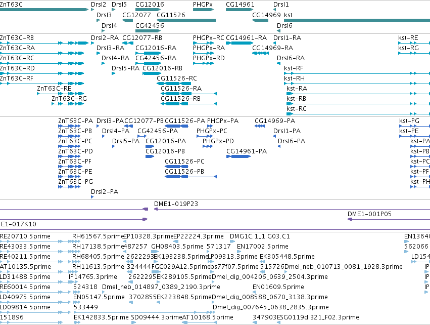Click transcript ZnT63C-RE label
Screen dimensions: 430x325
coord(54,88)
